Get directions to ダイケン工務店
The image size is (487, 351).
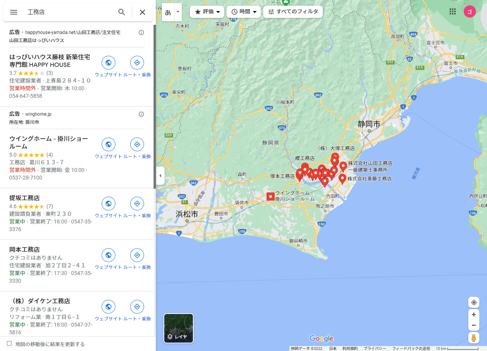pyautogui.click(x=137, y=307)
